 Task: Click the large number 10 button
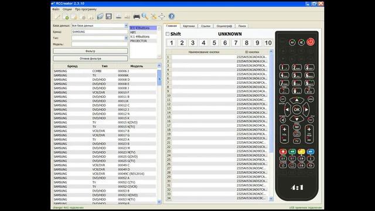click(x=268, y=43)
